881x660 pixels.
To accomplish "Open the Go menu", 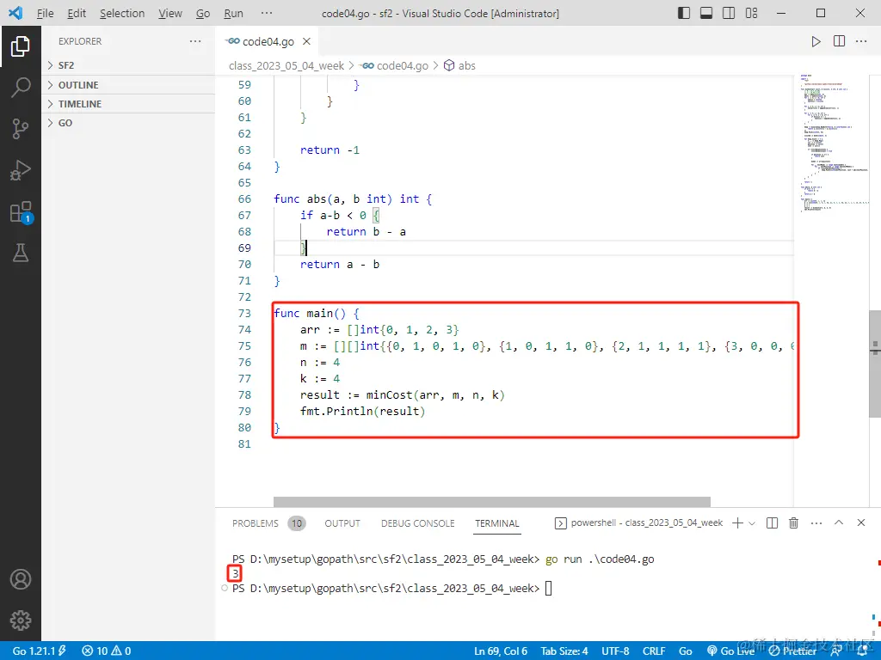I will [203, 13].
